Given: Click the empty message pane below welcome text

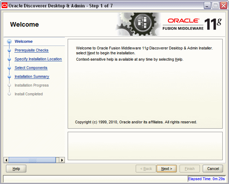Looking at the screenshot, I should (x=145, y=146).
